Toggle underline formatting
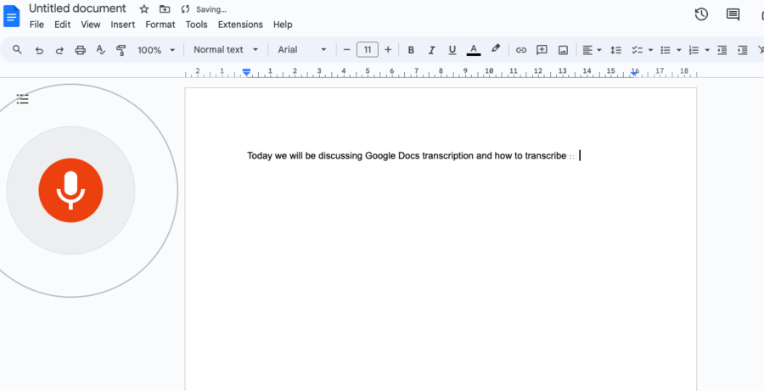Screen dimensions: 764x391 click(x=452, y=50)
